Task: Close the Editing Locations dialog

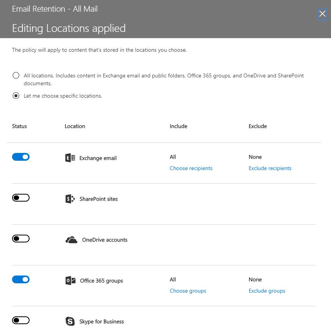Action: (x=322, y=14)
